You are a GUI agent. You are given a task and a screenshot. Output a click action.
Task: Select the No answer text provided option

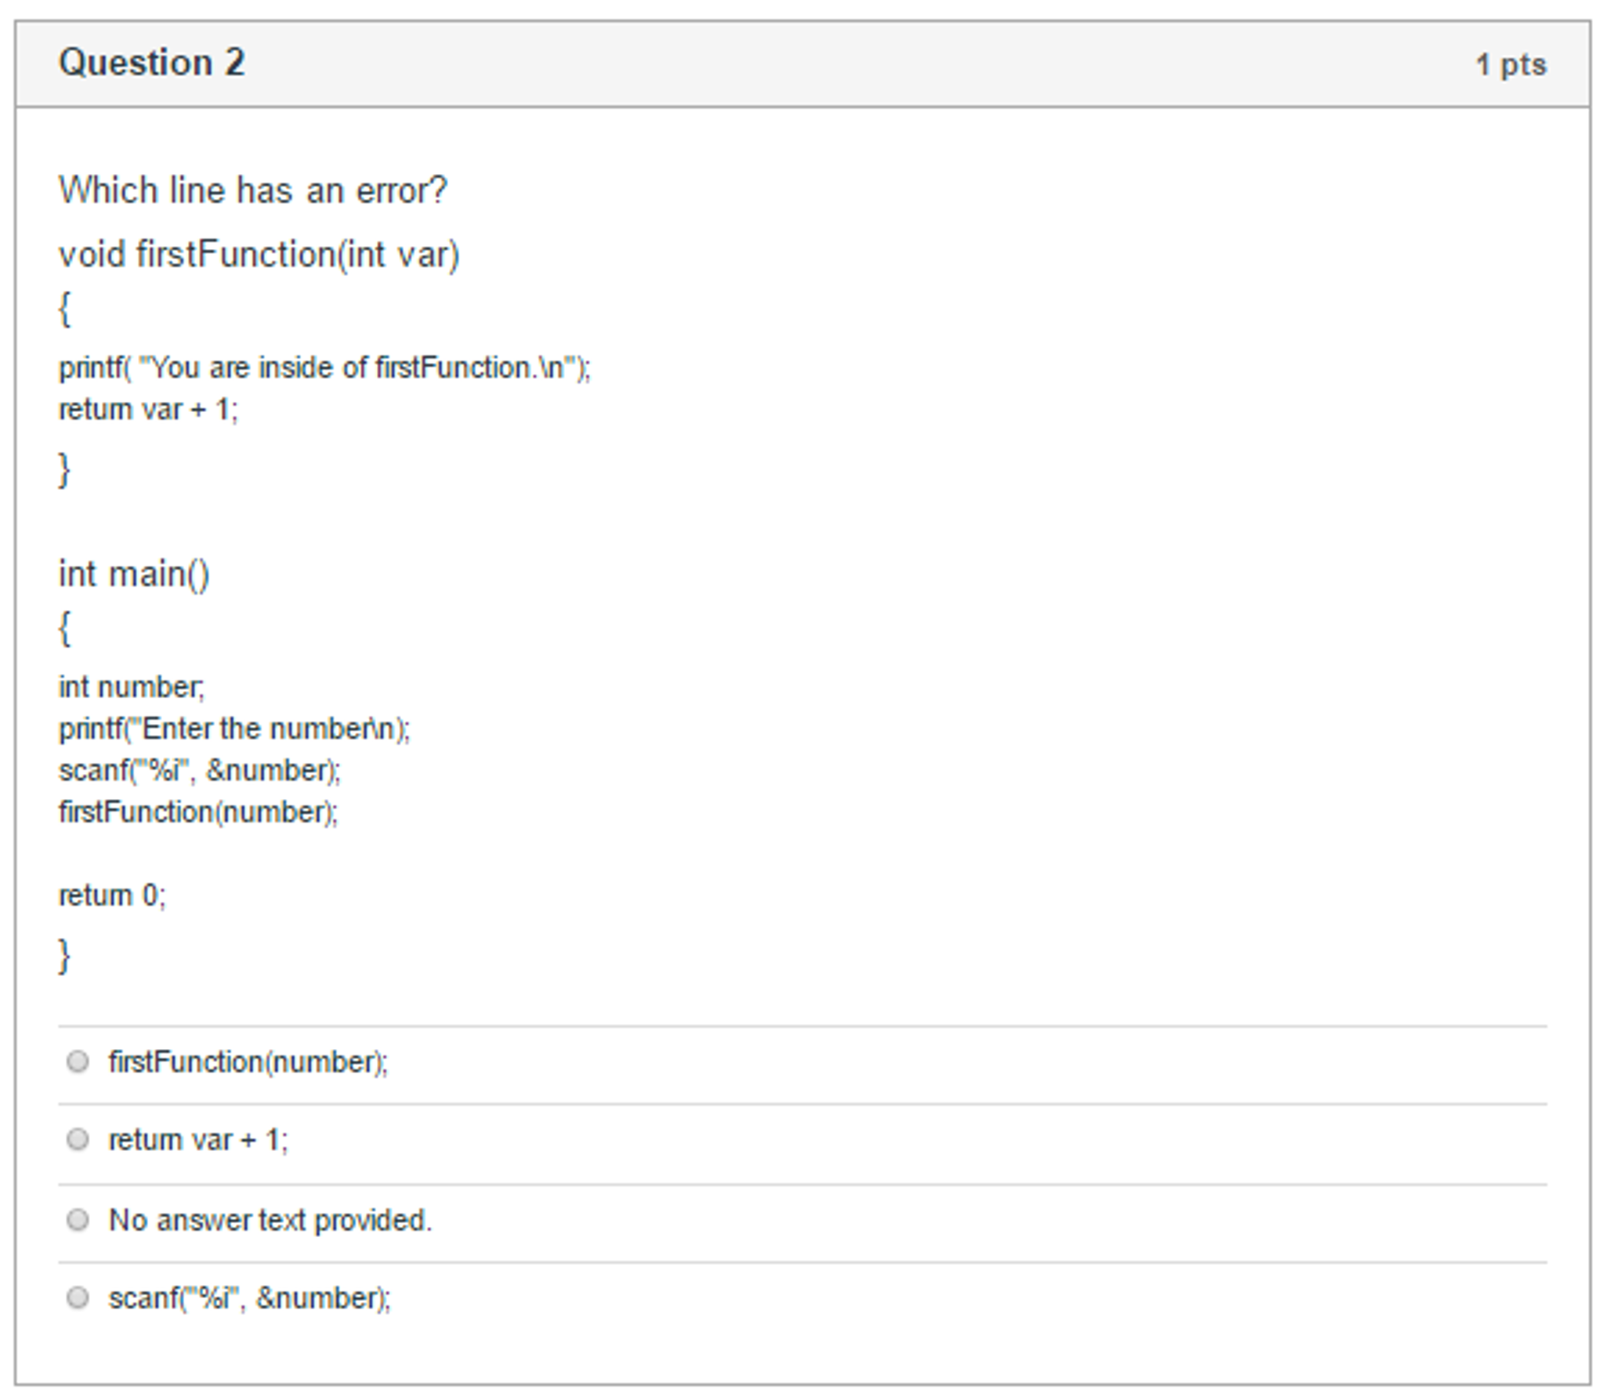pos(78,1219)
